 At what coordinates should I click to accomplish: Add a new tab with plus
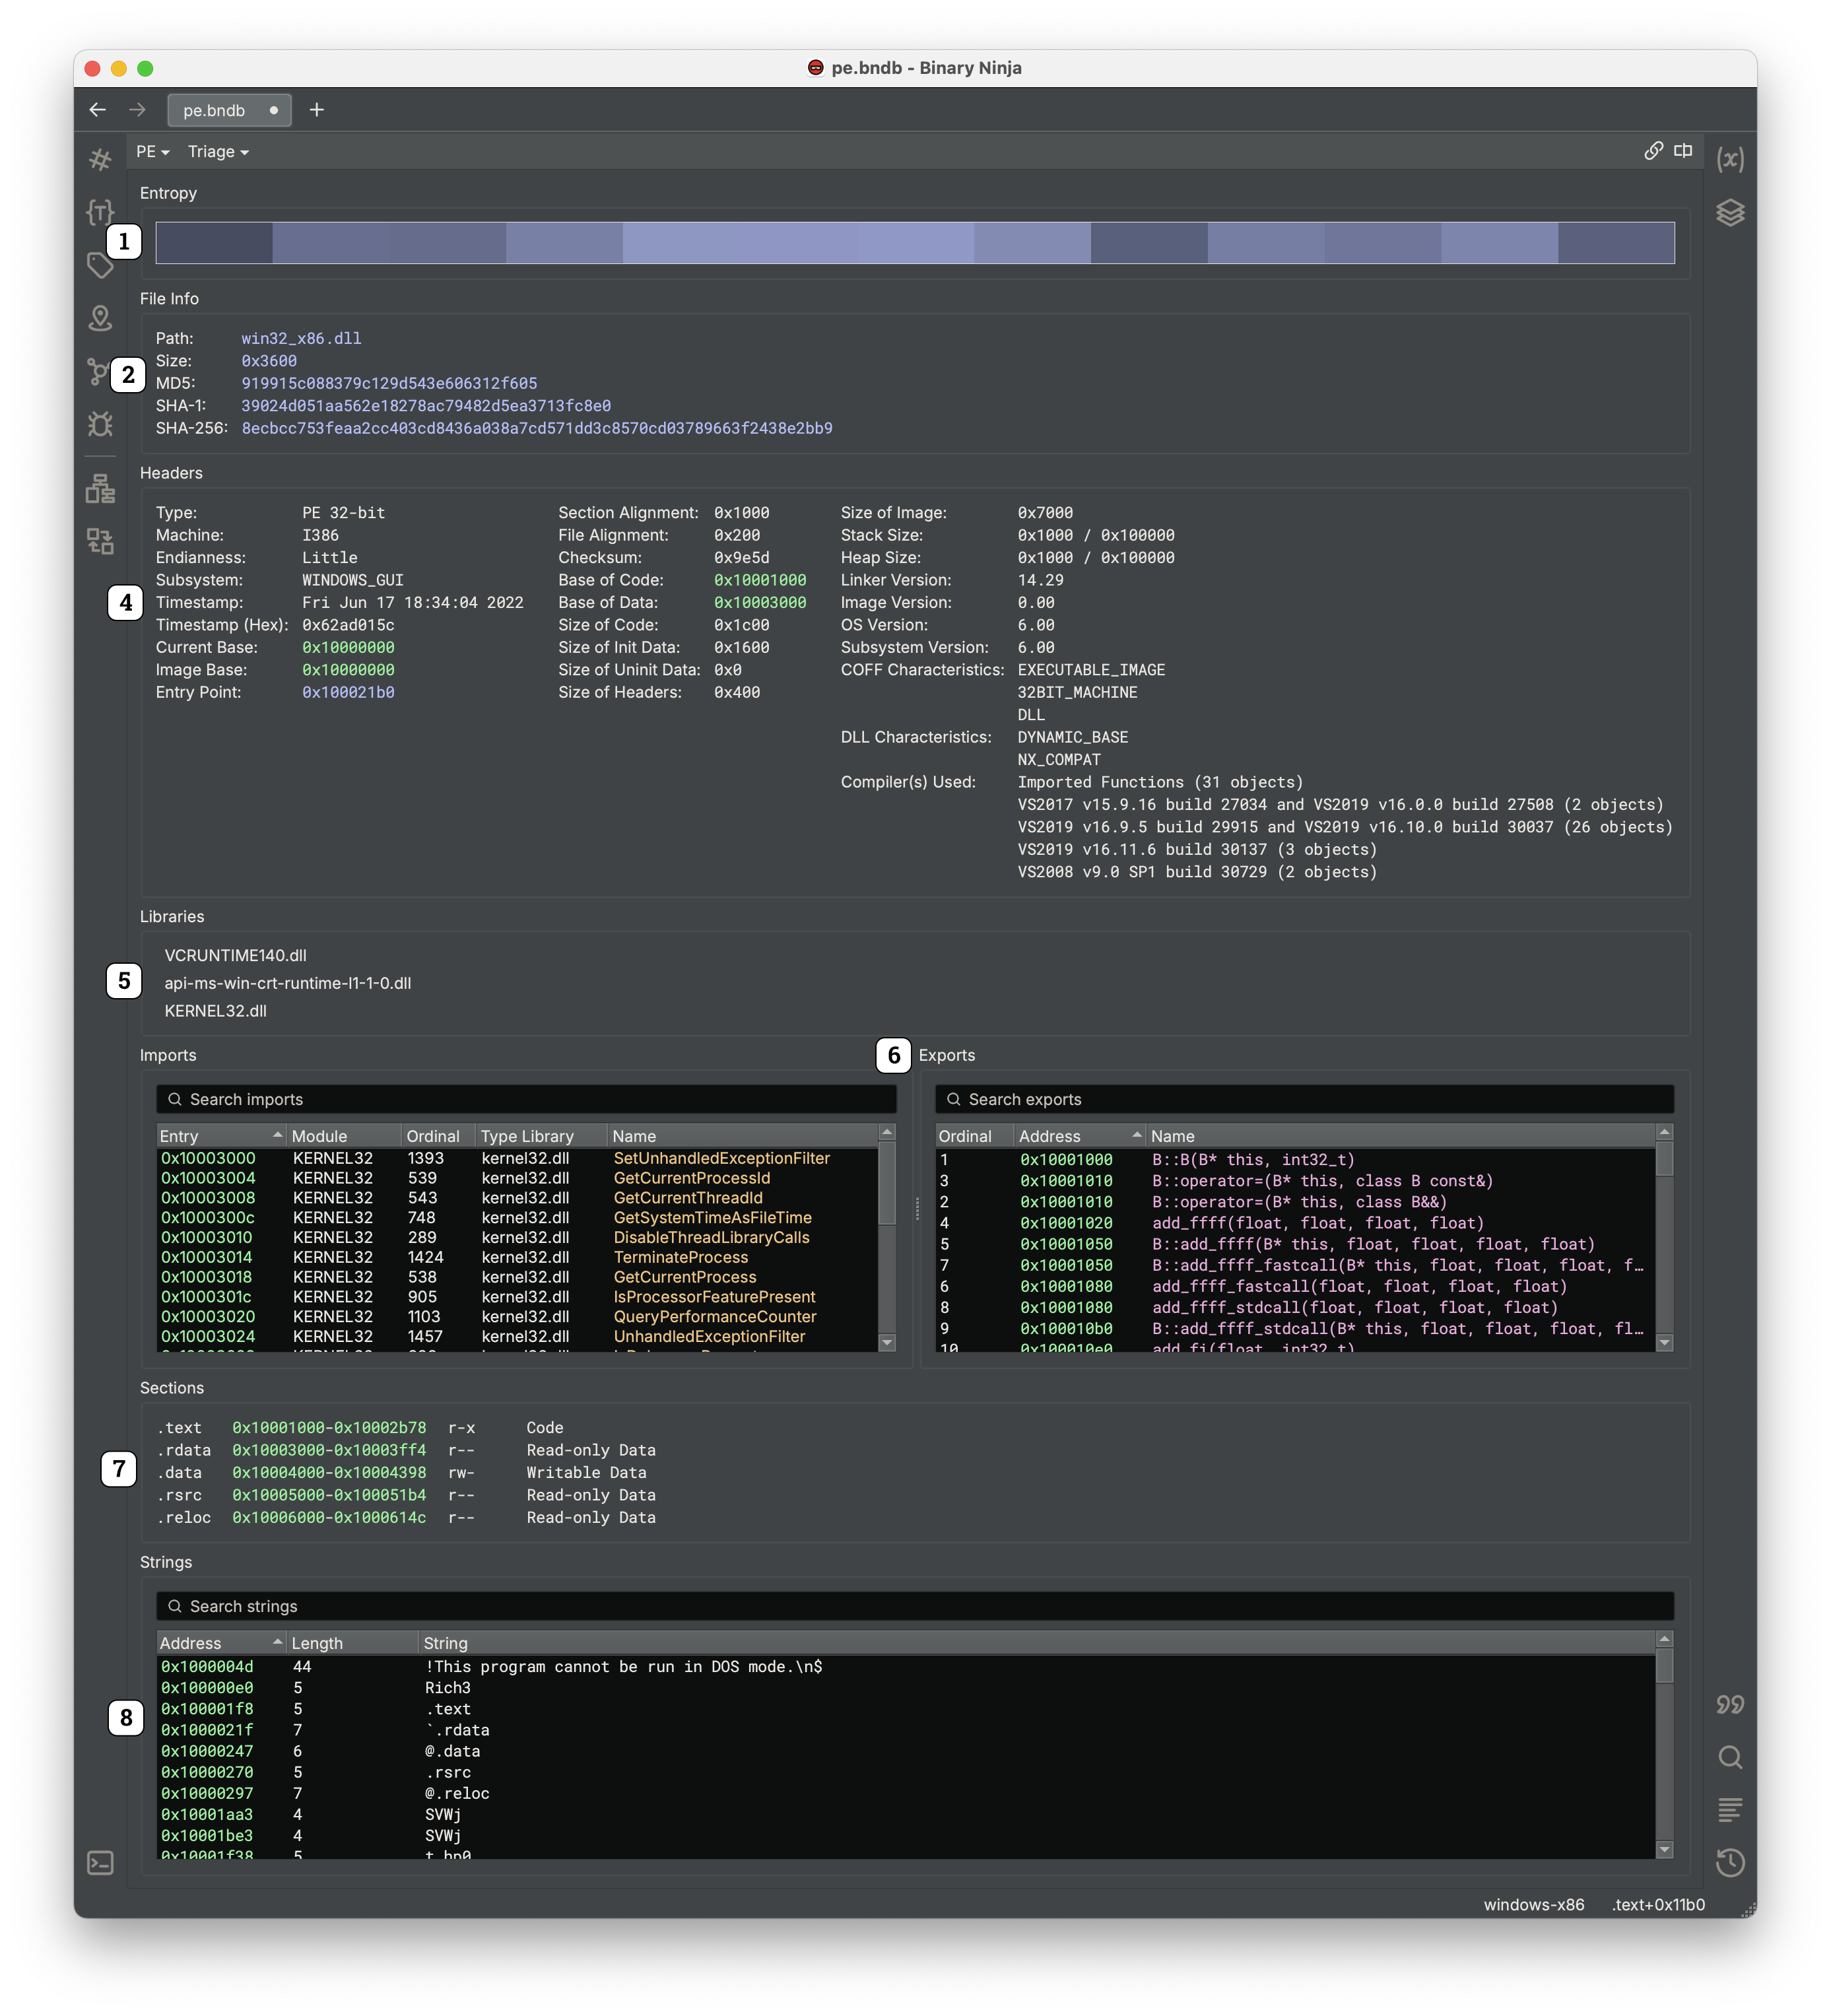[316, 109]
